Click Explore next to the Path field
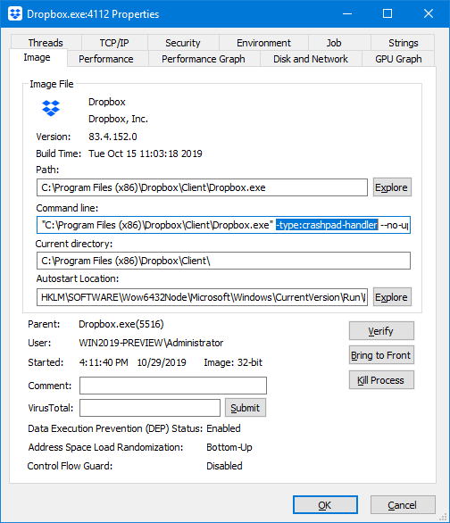Image resolution: width=450 pixels, height=523 pixels. click(x=392, y=187)
